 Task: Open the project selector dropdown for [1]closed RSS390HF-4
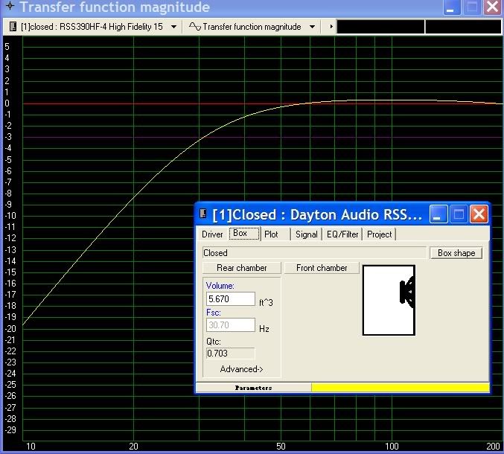(x=173, y=27)
